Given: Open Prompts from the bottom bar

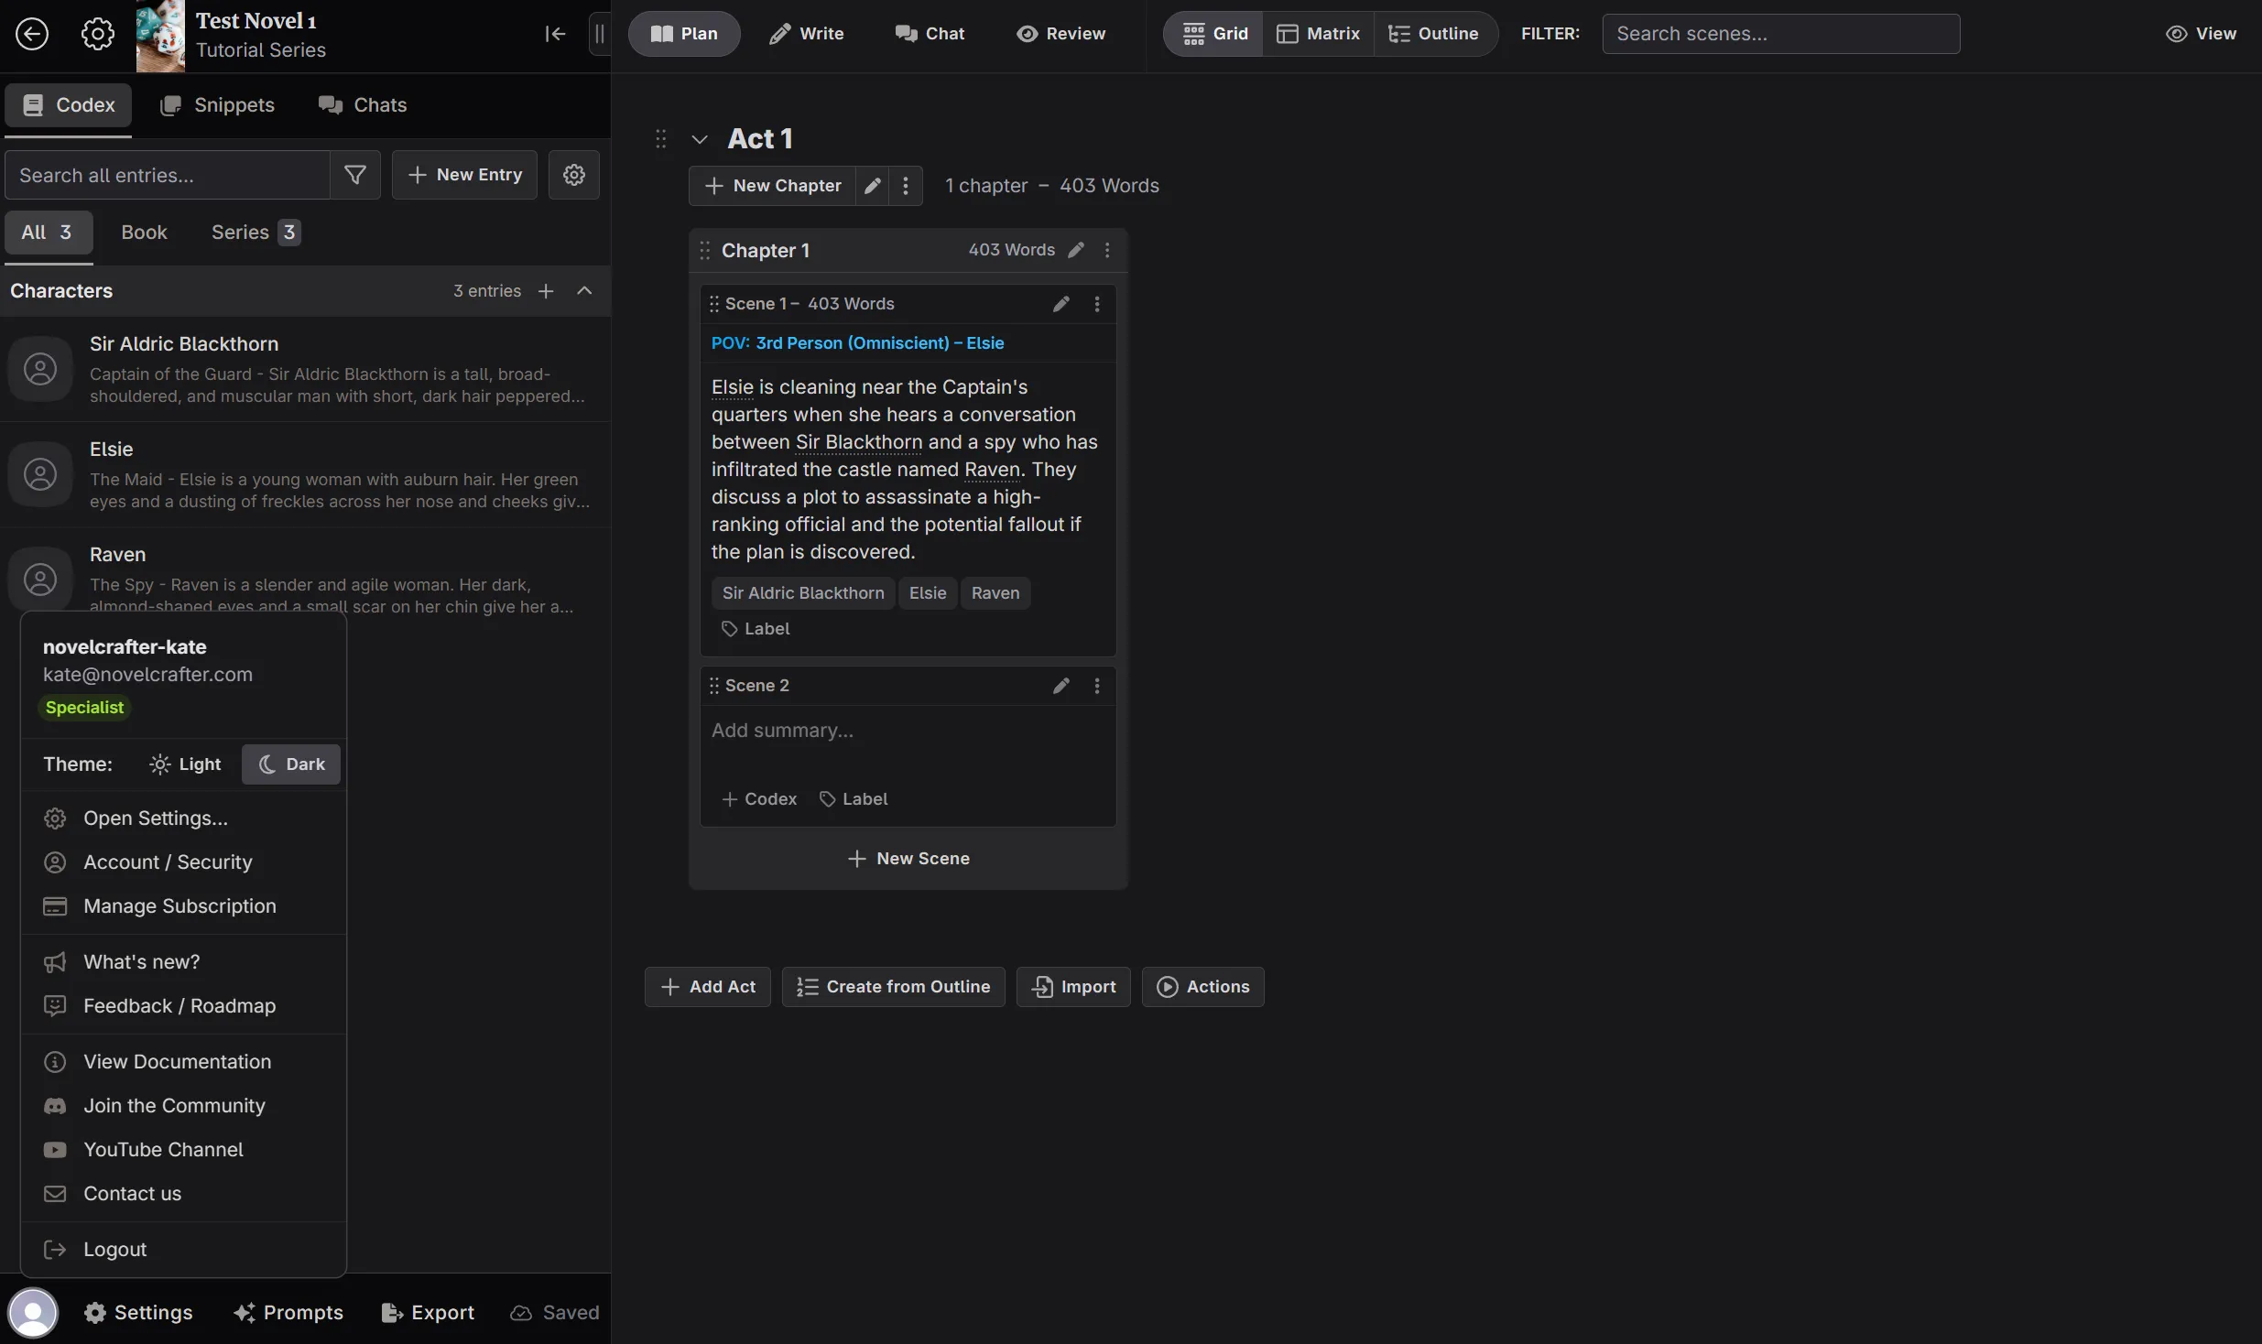Looking at the screenshot, I should [288, 1311].
